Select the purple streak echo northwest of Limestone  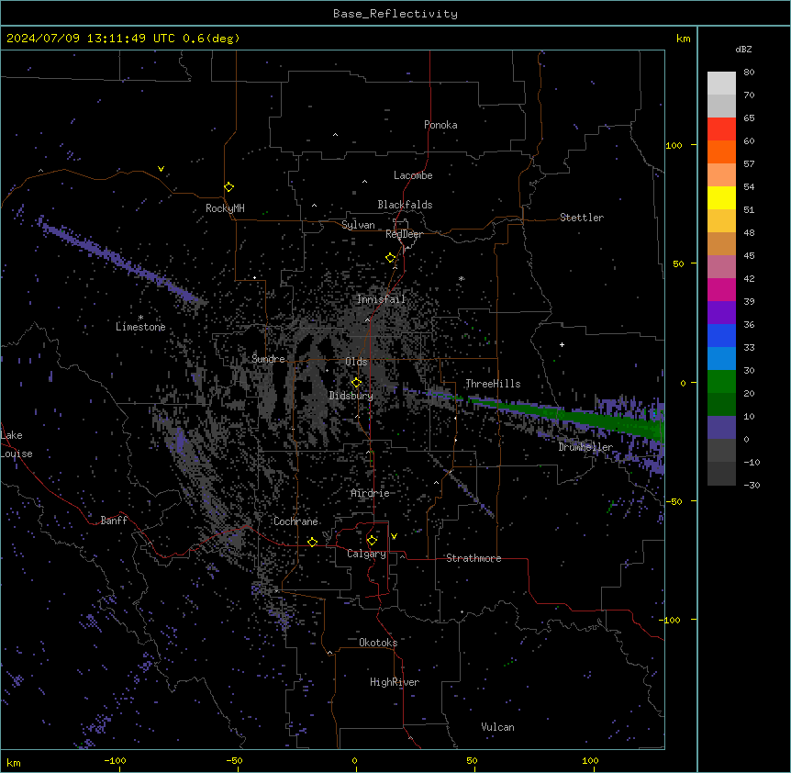pyautogui.click(x=118, y=260)
